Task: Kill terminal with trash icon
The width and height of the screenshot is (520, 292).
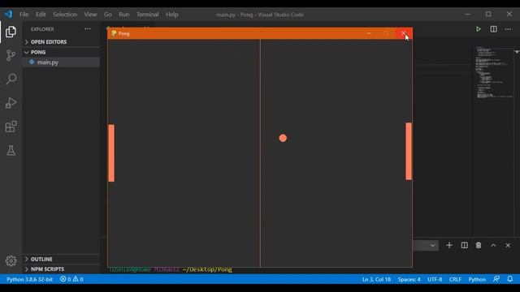Action: point(479,245)
